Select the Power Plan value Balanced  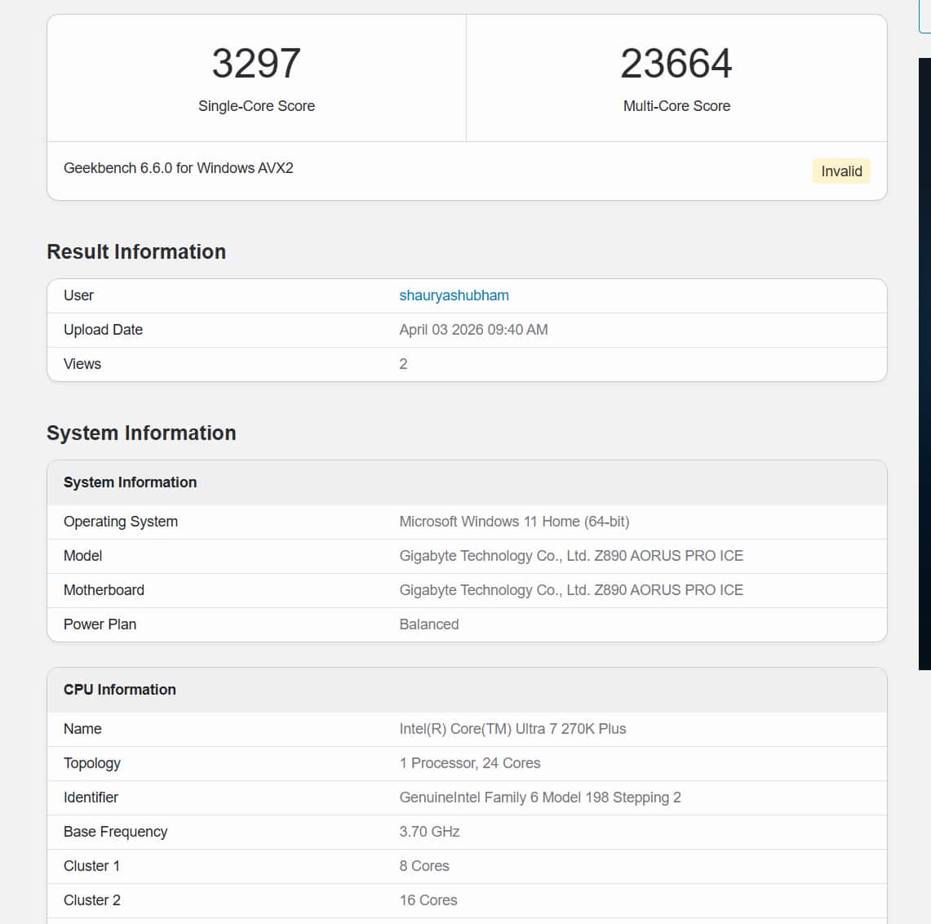428,624
